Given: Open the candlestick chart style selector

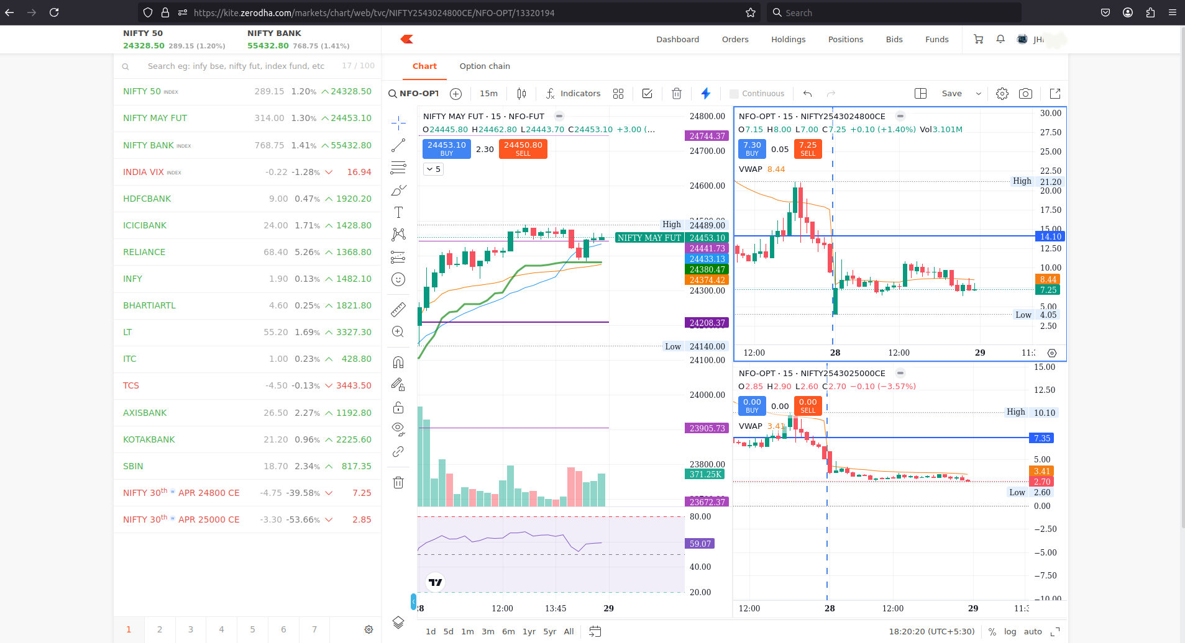Looking at the screenshot, I should [521, 94].
